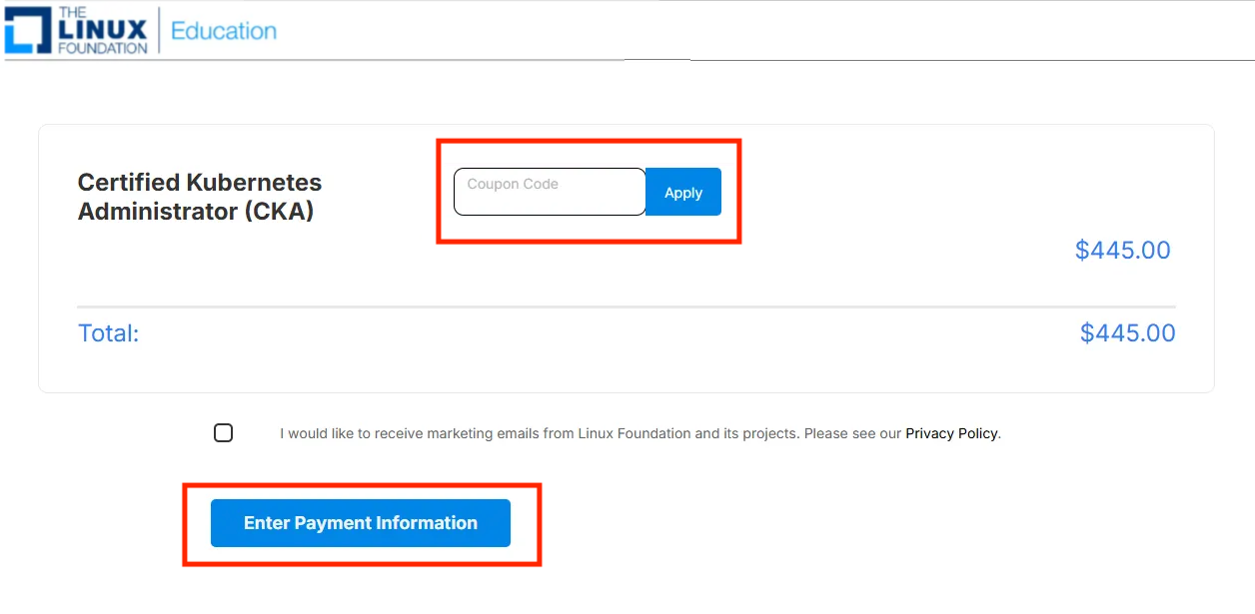The width and height of the screenshot is (1255, 614).
Task: Click 'Linux Foundation' text in consent sentence
Action: point(633,433)
